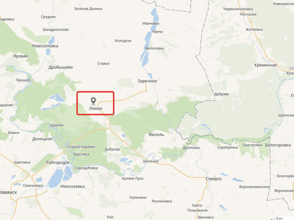The image size is (294, 220).
Task: Click the Дробышево label on map
Action: (60, 67)
